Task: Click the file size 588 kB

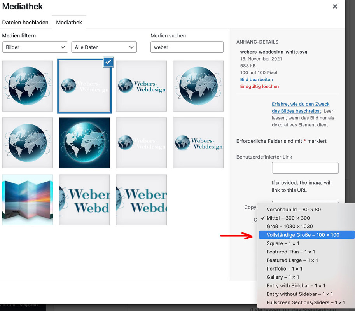Action: tap(248, 66)
